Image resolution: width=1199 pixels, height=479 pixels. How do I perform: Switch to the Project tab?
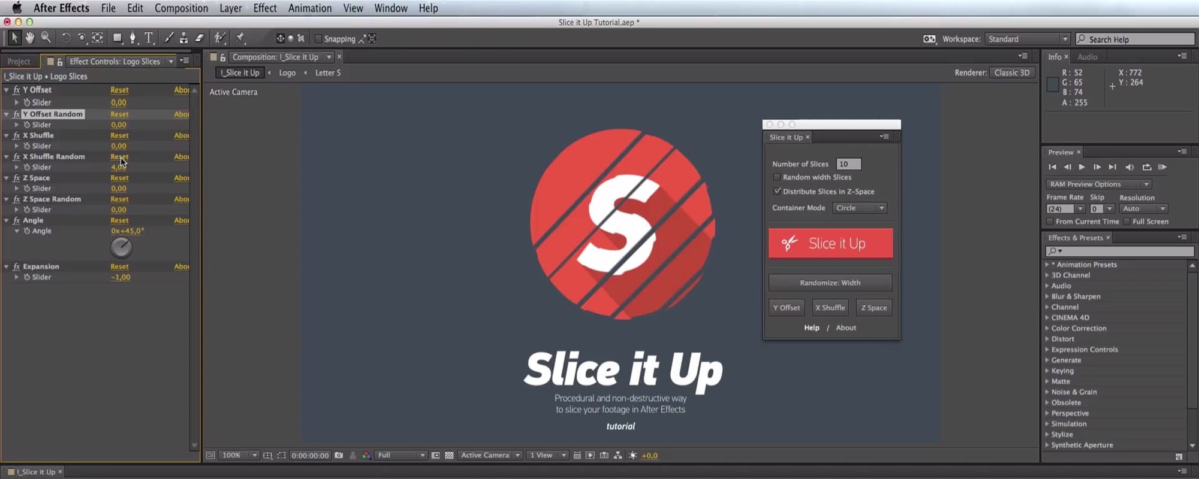(19, 61)
